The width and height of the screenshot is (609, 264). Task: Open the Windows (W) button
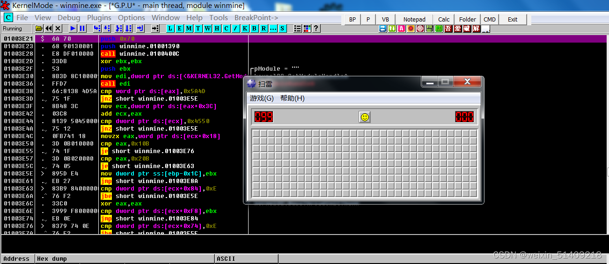click(207, 29)
